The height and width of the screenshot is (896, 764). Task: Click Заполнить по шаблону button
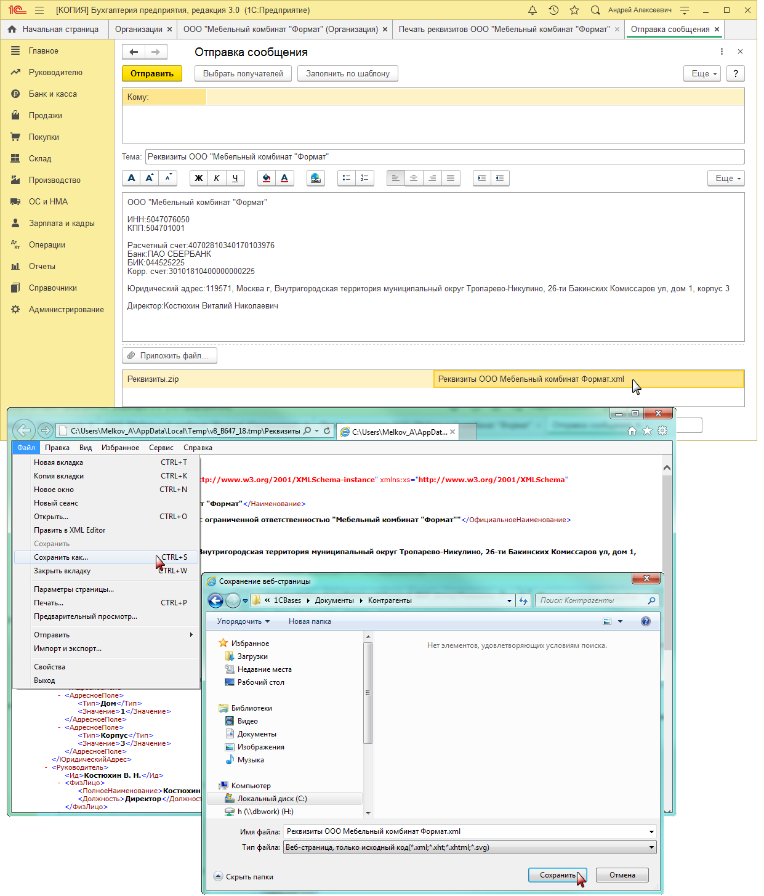click(x=348, y=73)
